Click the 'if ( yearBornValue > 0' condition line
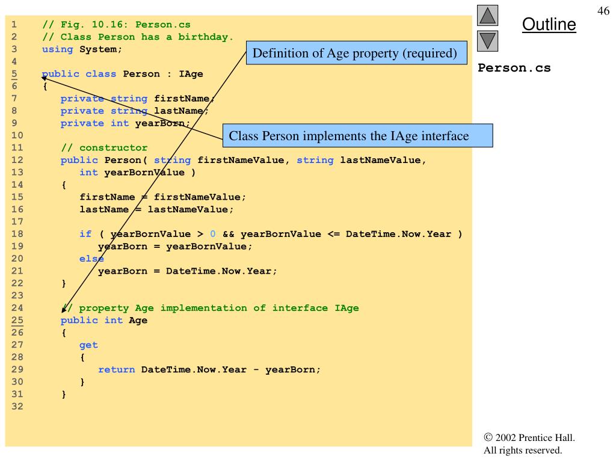 click(x=271, y=234)
